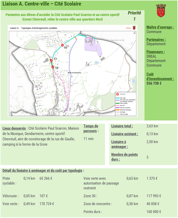Screen dimensions: 178x218
Task: Click the Lieux desservis label
Action: 15,128
